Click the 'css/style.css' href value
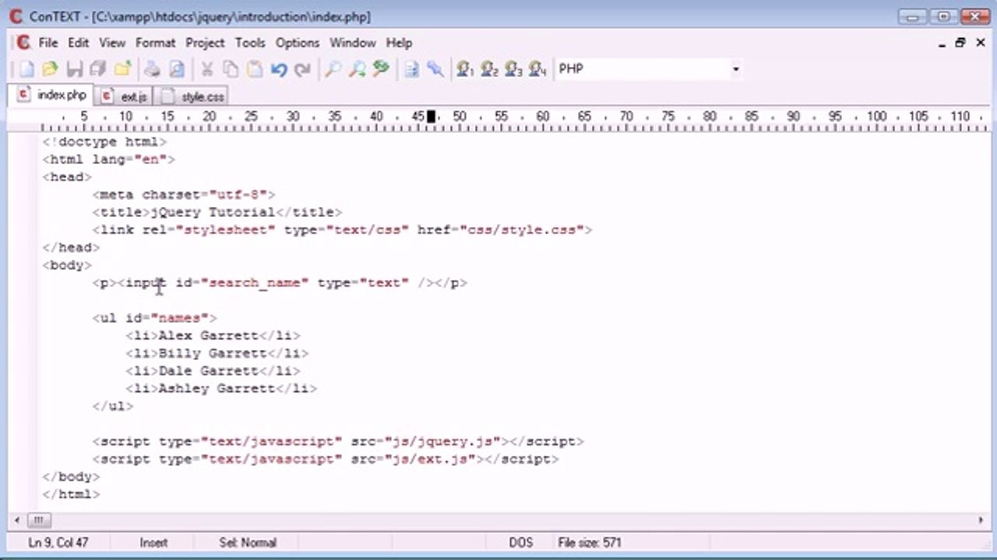 click(x=522, y=230)
